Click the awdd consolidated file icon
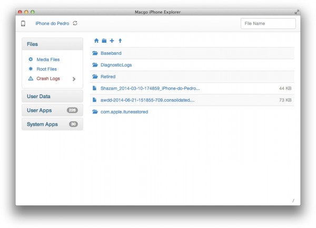Image resolution: width=316 pixels, height=228 pixels. click(94, 100)
